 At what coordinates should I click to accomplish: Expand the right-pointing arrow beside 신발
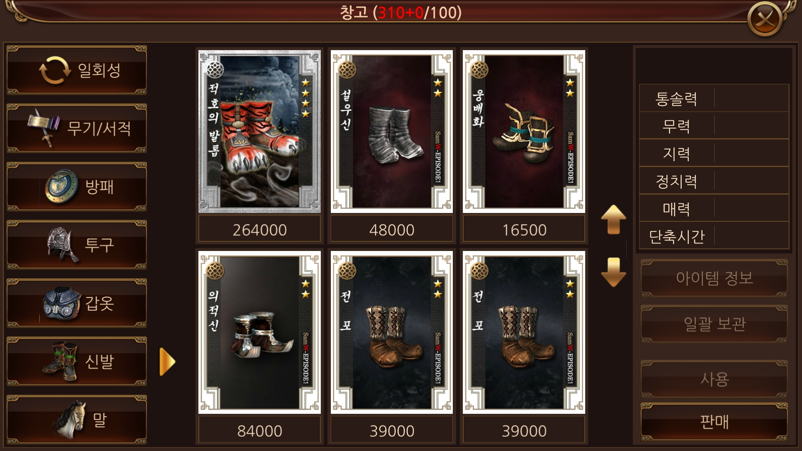pos(167,362)
